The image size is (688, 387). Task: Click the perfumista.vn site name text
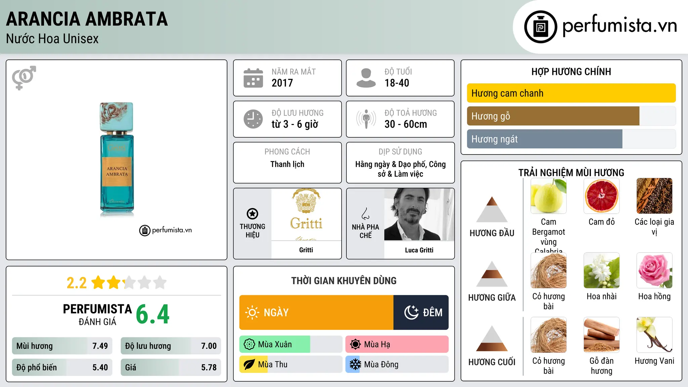[619, 25]
